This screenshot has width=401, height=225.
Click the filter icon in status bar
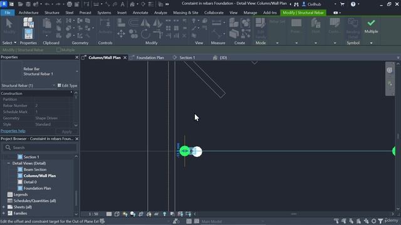380,221
